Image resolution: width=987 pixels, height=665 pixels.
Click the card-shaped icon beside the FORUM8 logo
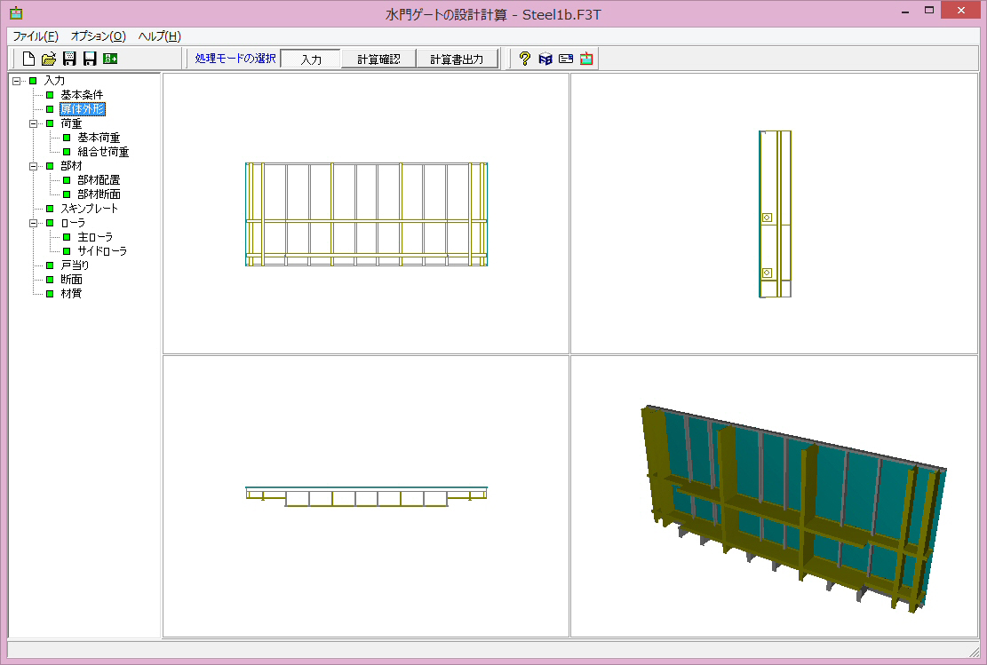(566, 59)
